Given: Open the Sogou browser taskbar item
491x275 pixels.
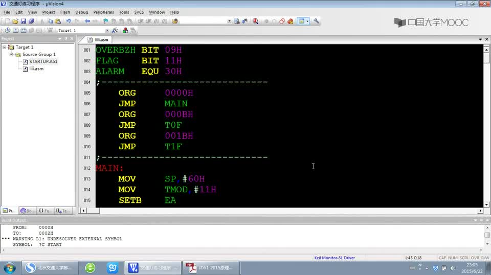Looking at the screenshot, I should coord(50,268).
